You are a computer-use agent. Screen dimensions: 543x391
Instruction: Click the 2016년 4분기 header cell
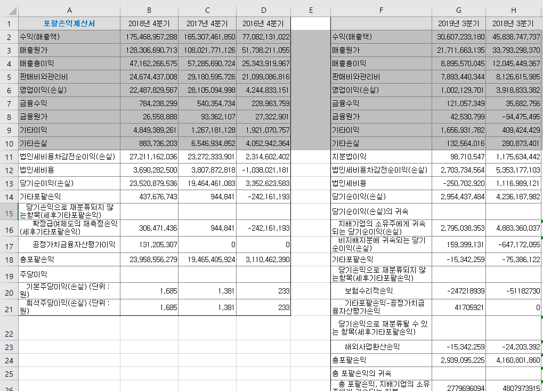click(264, 23)
